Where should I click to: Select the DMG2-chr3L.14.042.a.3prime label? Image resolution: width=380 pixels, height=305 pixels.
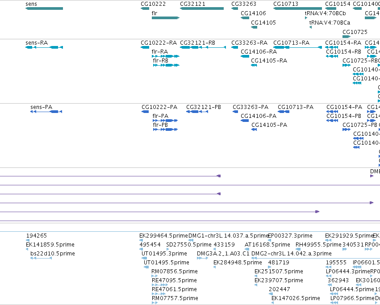(x=291, y=254)
